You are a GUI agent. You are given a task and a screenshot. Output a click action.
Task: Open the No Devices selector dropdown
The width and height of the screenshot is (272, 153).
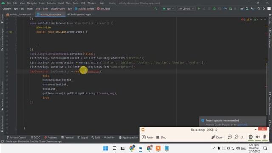point(186,8)
